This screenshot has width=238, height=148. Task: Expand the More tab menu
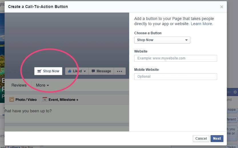[42, 85]
